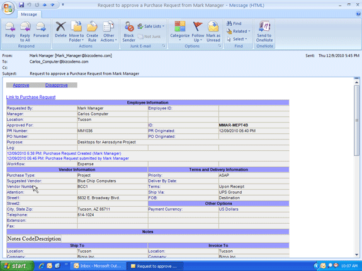Image resolution: width=362 pixels, height=271 pixels.
Task: Open the Windows Start button
Action: pyautogui.click(x=17, y=266)
